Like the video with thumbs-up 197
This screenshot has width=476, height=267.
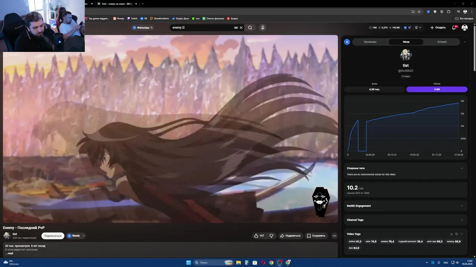point(259,236)
